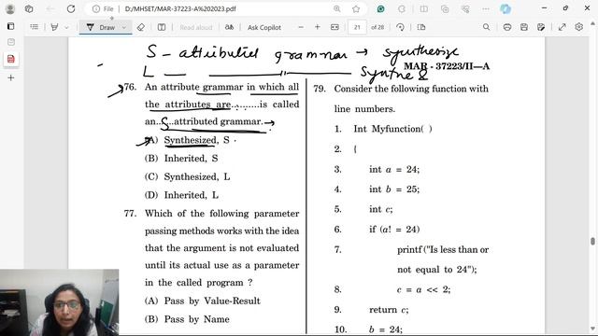This screenshot has width=598, height=336.
Task: Click the line "c = a << 2;"
Action: pyautogui.click(x=423, y=289)
